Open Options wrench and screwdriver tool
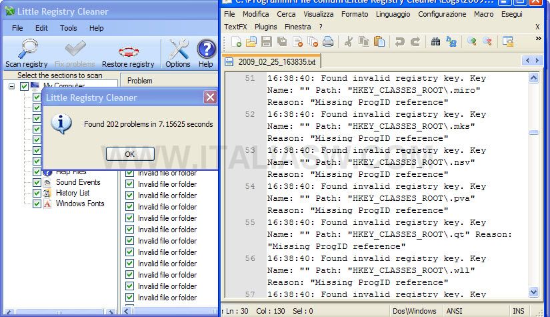The width and height of the screenshot is (550, 317). pyautogui.click(x=178, y=53)
